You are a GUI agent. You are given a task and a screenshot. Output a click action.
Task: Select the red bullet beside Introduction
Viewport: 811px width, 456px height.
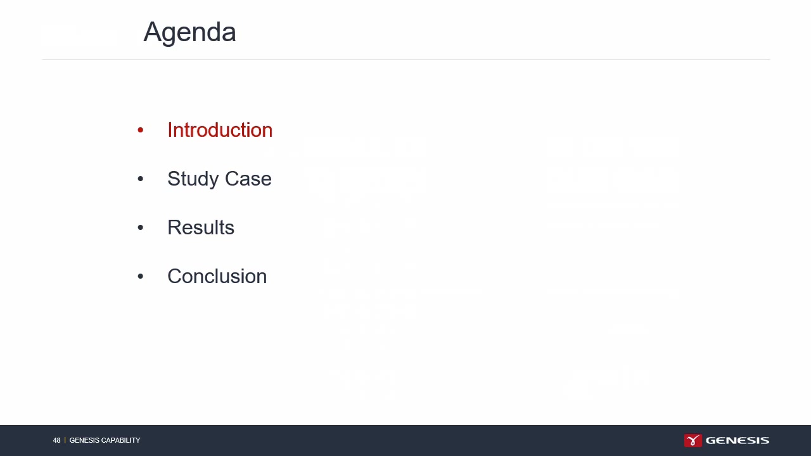click(x=141, y=130)
